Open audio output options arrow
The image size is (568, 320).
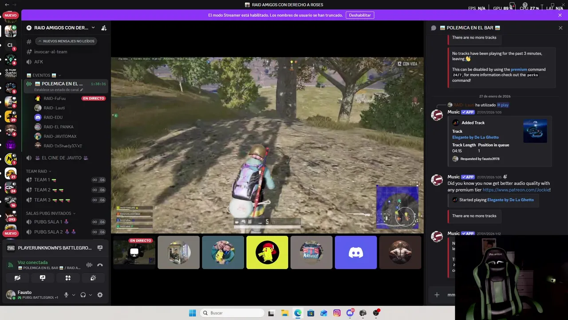tap(91, 295)
